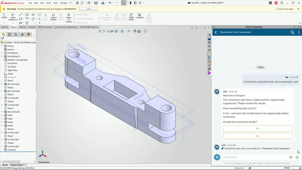Click the Virtual Companions purple task pane icon

click(x=210, y=73)
